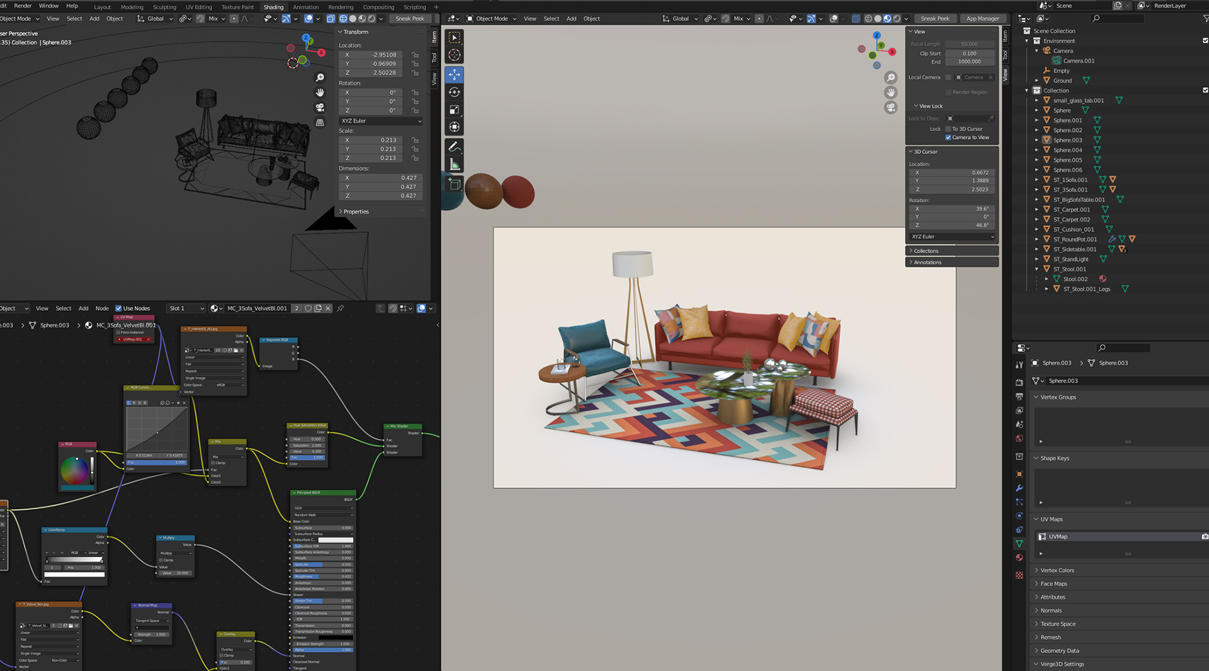Open XYZ Euler dropdown in Transform panel
The height and width of the screenshot is (671, 1209).
click(x=381, y=121)
